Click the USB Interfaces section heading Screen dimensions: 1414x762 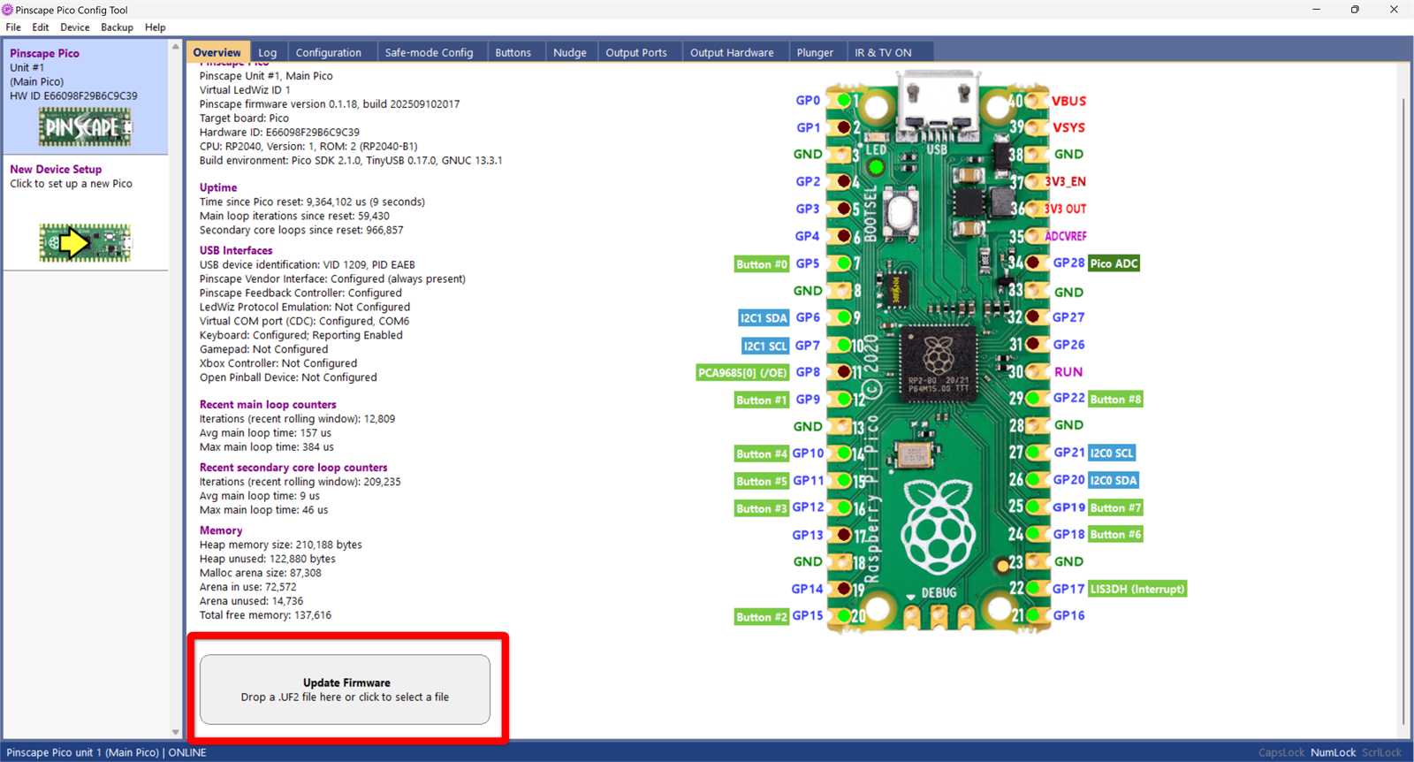(x=236, y=250)
